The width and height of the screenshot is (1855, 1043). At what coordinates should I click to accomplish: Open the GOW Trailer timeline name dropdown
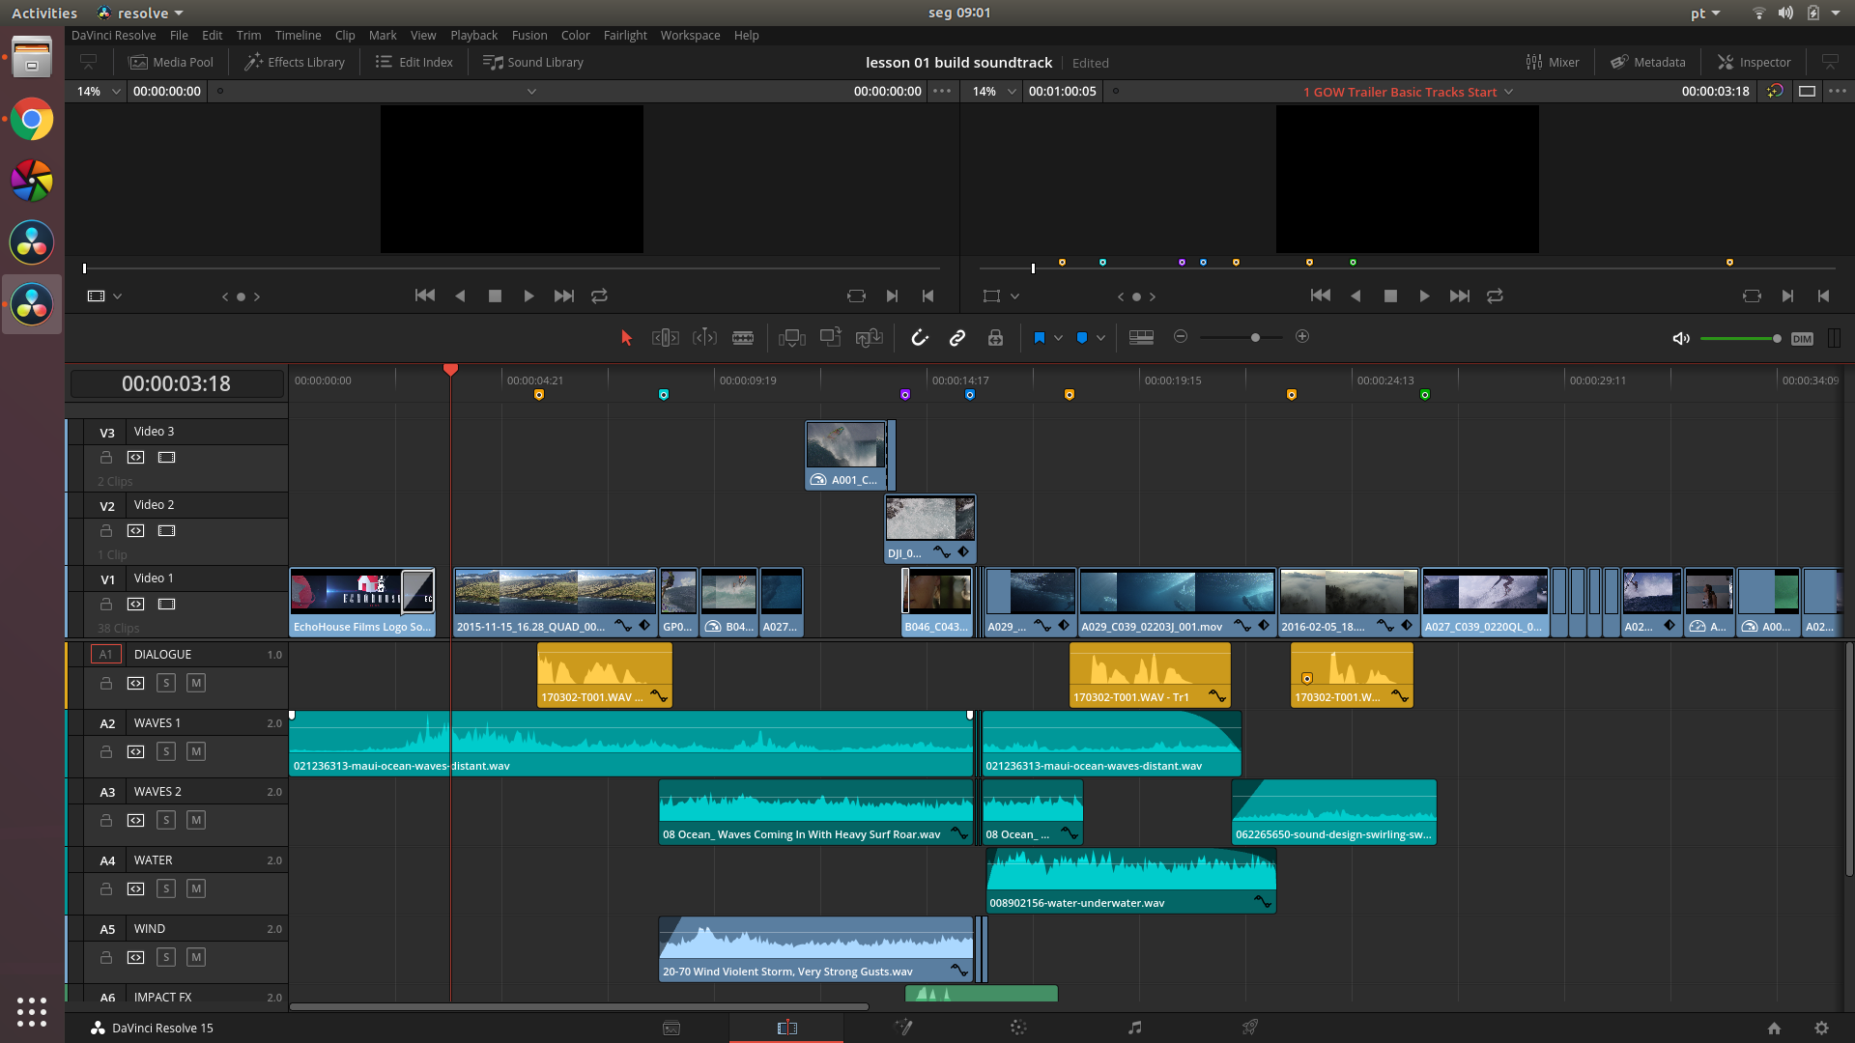tap(1508, 92)
